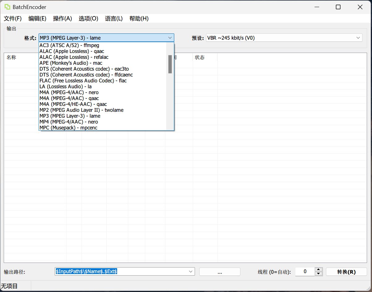Click the 名称 column header

(x=35, y=58)
